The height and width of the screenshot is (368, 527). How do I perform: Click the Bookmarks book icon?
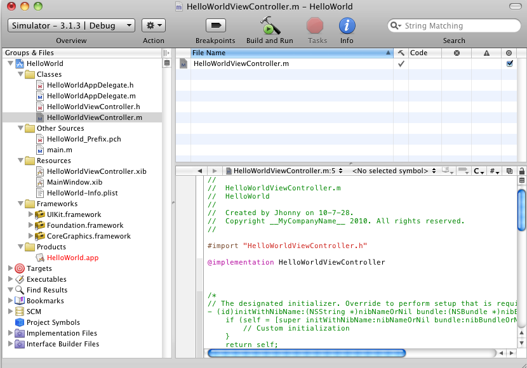[20, 301]
